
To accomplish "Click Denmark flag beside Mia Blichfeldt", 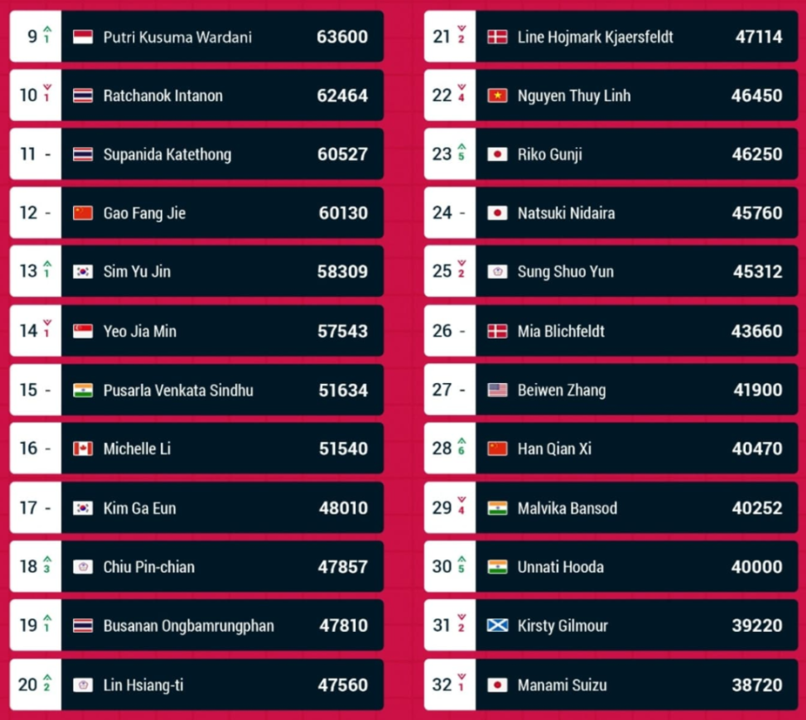I will point(497,331).
